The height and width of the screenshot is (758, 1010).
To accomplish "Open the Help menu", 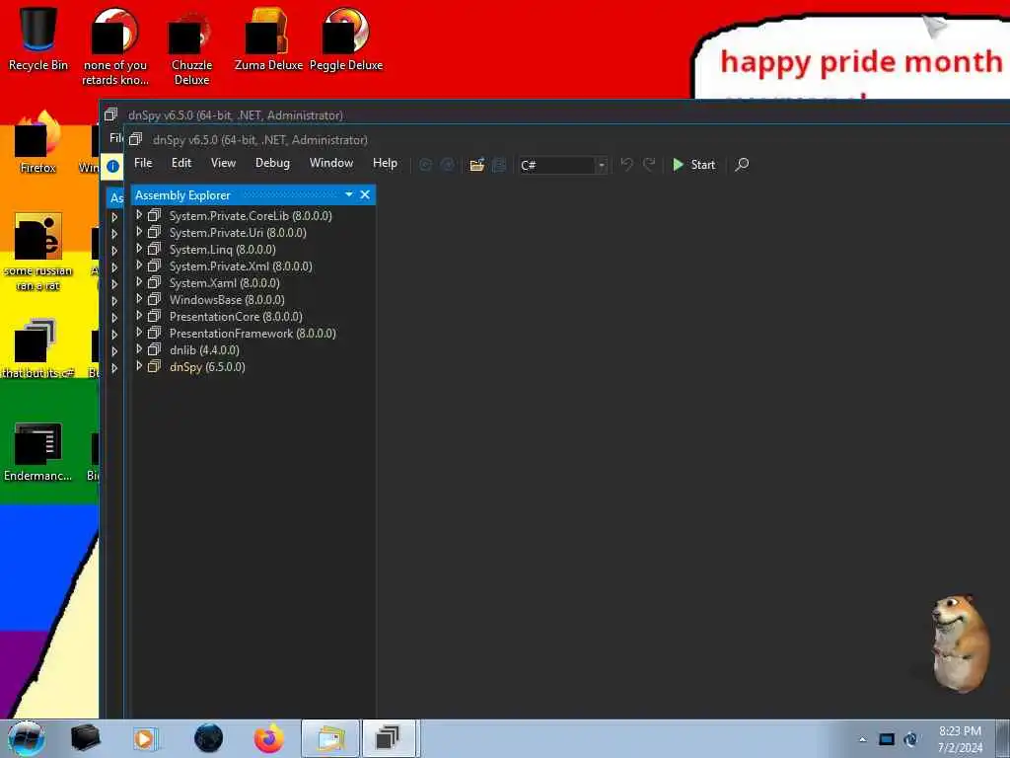I will [385, 163].
